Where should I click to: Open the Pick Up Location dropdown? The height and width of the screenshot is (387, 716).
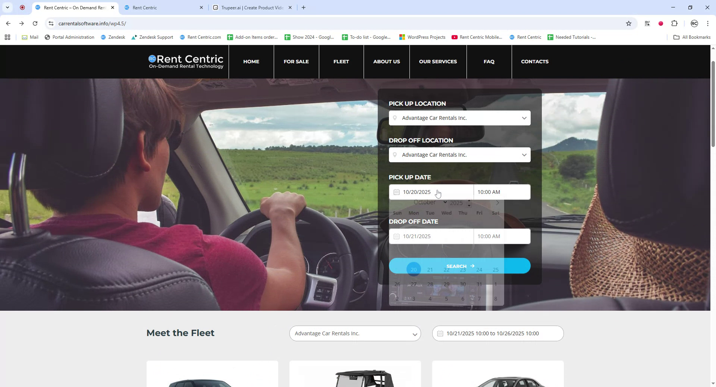(524, 118)
